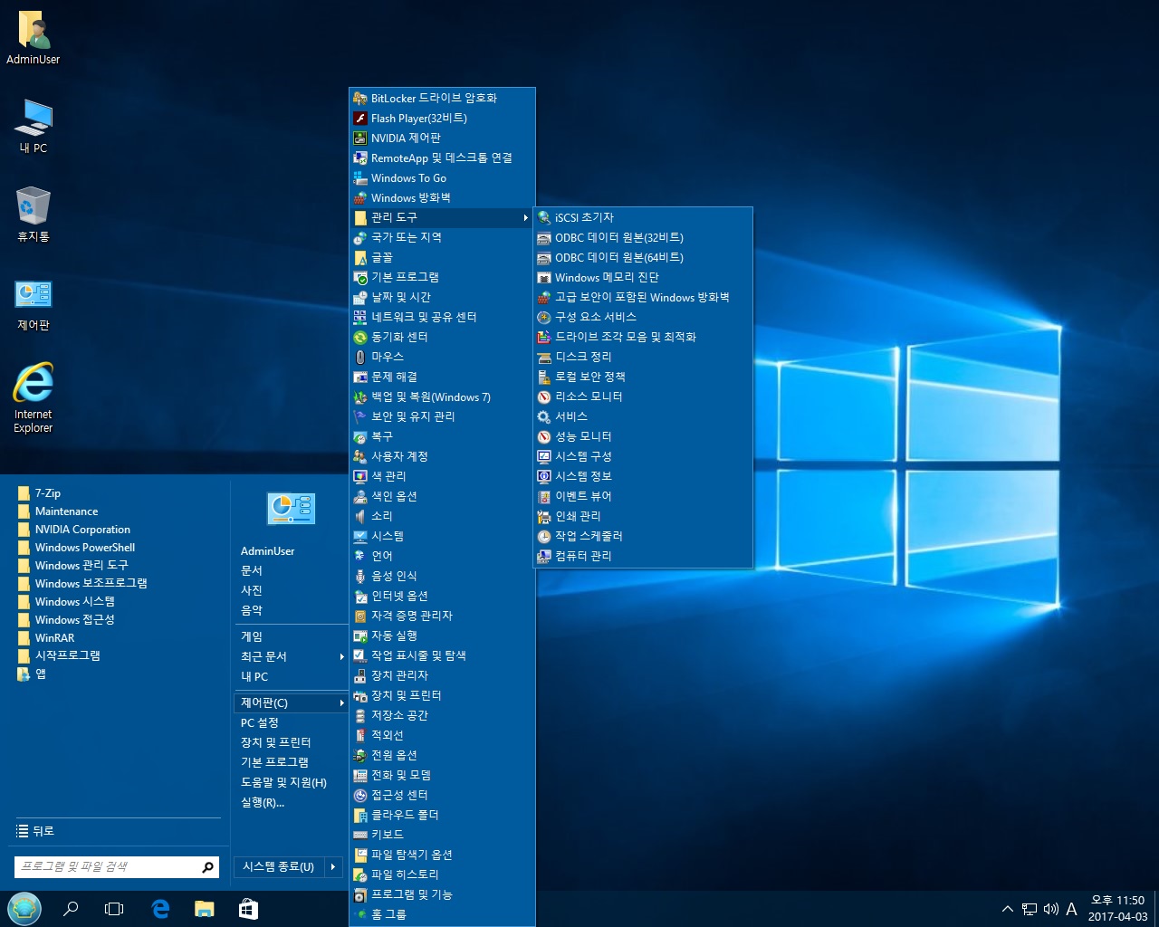This screenshot has height=927, width=1159.
Task: Open 이벤트 뷰어
Action: point(644,496)
